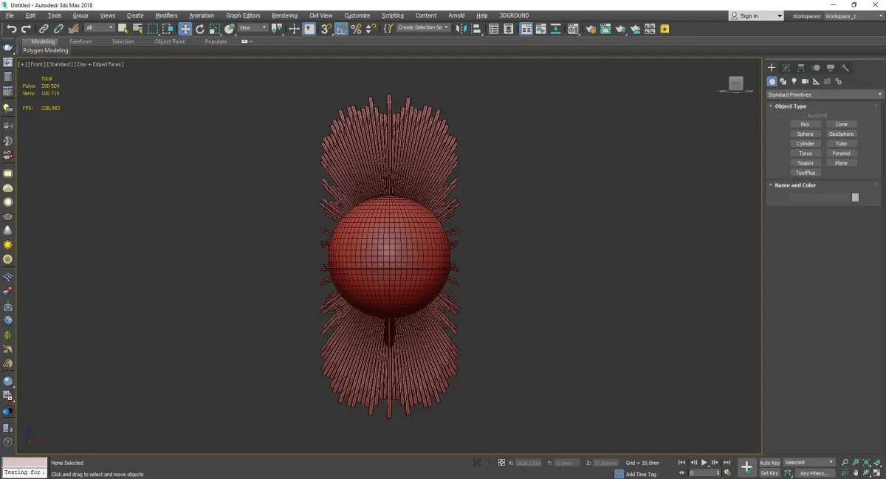Open the Rendering menu
This screenshot has height=479, width=886.
(284, 15)
